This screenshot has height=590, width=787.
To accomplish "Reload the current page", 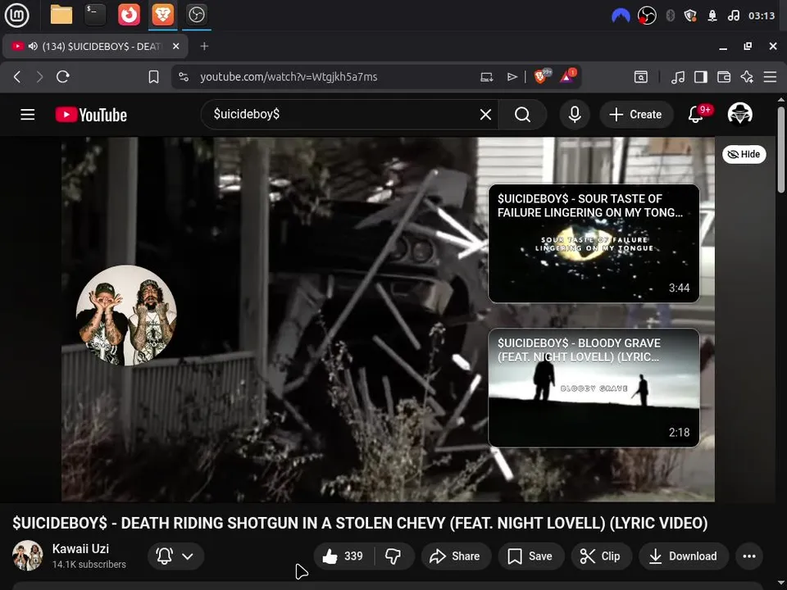I will coord(63,77).
